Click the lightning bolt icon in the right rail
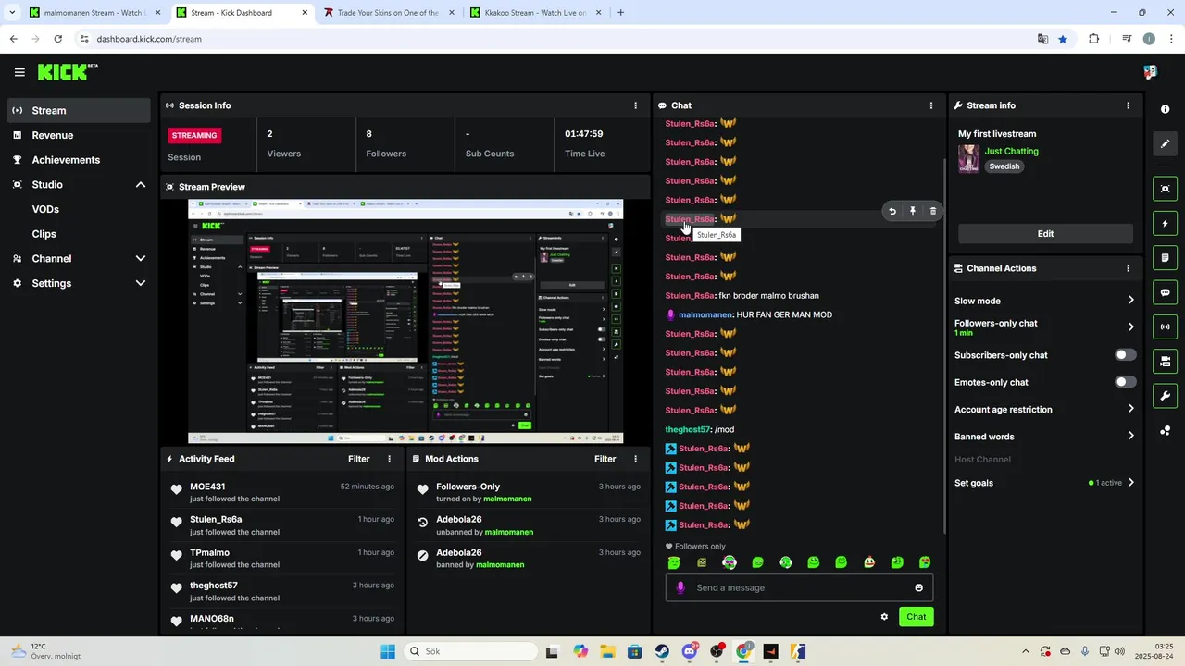The image size is (1185, 666). tap(1165, 223)
